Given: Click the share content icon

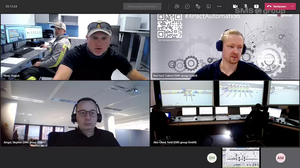Looking at the screenshot, I should 256,6.
